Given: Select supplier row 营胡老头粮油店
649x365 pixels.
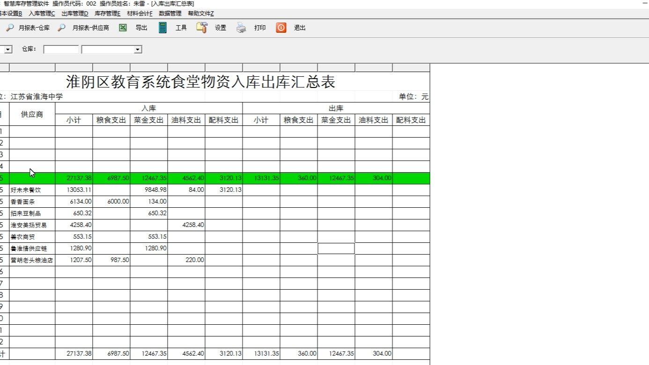Looking at the screenshot, I should point(32,260).
